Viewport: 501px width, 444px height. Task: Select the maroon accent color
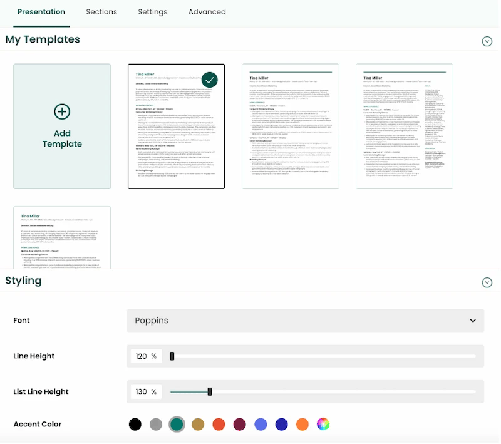click(x=240, y=425)
